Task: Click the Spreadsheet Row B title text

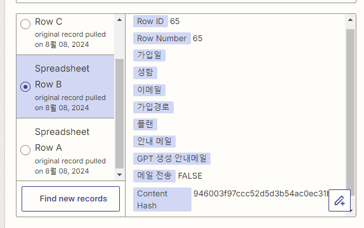Action: pyautogui.click(x=62, y=77)
